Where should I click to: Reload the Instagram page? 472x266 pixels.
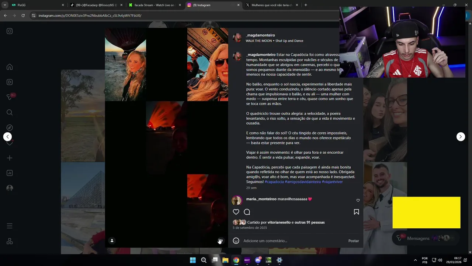pos(23,16)
